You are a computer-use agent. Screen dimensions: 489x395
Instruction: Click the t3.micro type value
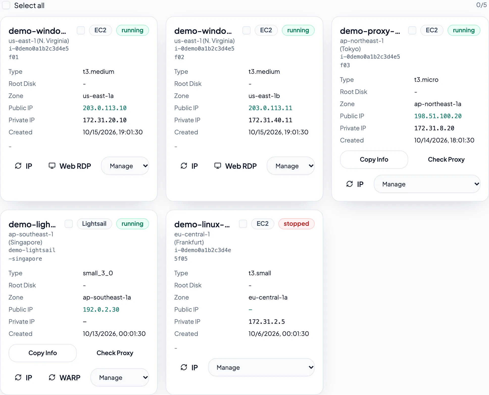click(426, 80)
